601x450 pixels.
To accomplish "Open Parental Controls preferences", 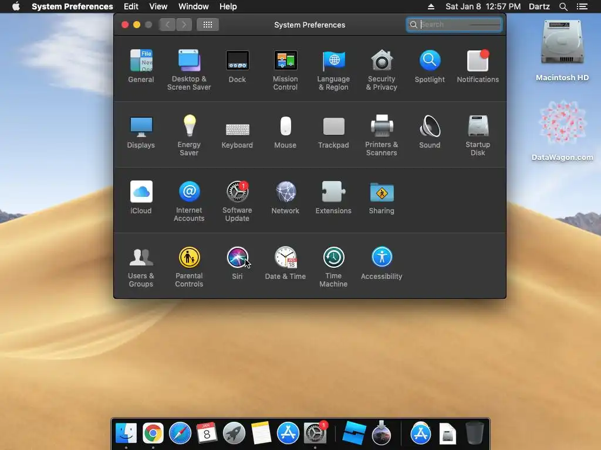I will 189,267.
